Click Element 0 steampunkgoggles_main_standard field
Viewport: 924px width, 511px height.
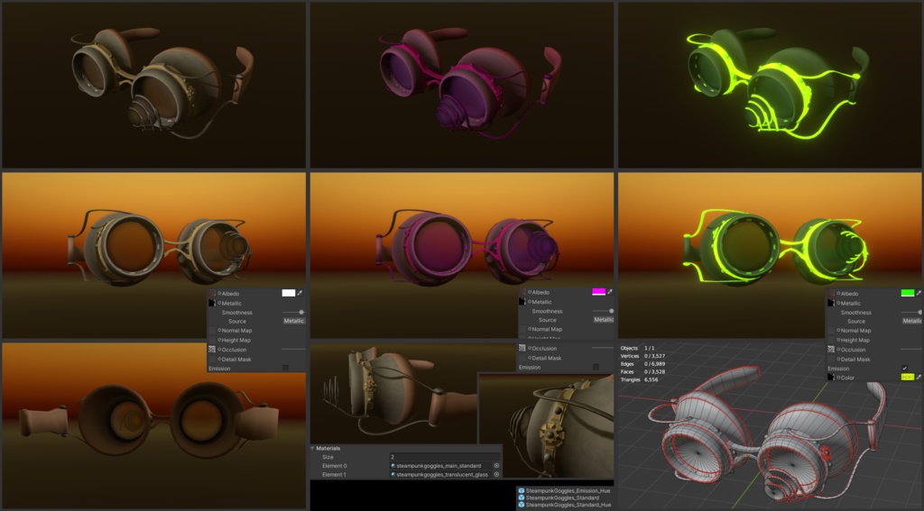coord(445,466)
